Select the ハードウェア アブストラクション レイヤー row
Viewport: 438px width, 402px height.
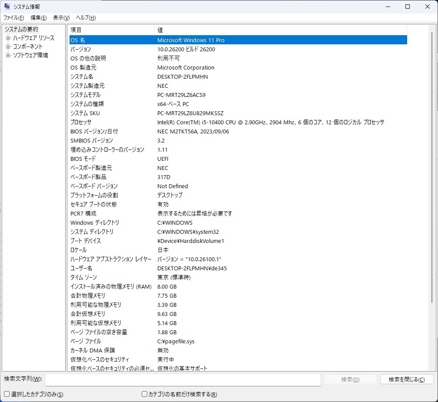tap(238, 259)
